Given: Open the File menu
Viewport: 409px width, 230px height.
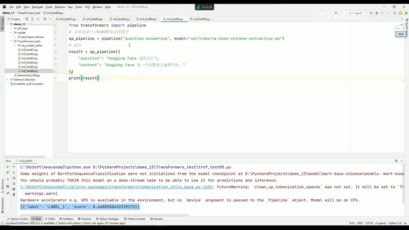Looking at the screenshot, I should pyautogui.click(x=12, y=7).
